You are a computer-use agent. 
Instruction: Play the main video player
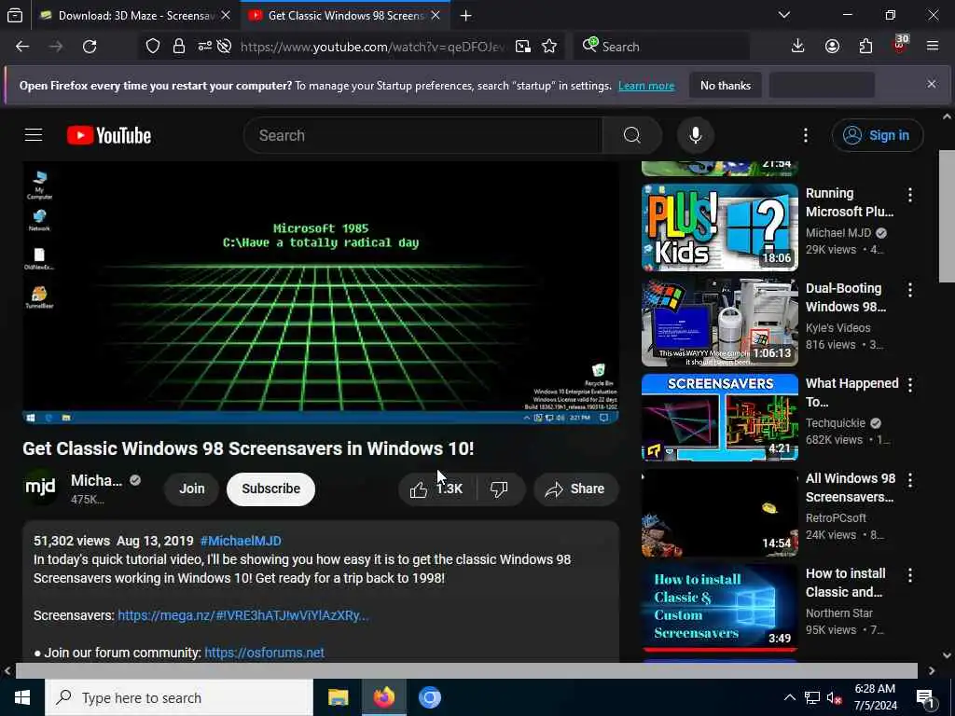(x=321, y=292)
